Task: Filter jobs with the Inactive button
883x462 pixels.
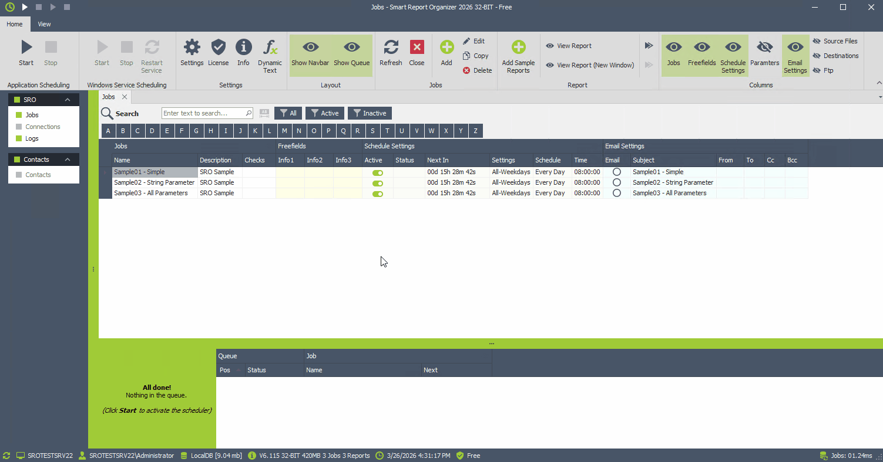Action: click(x=369, y=113)
